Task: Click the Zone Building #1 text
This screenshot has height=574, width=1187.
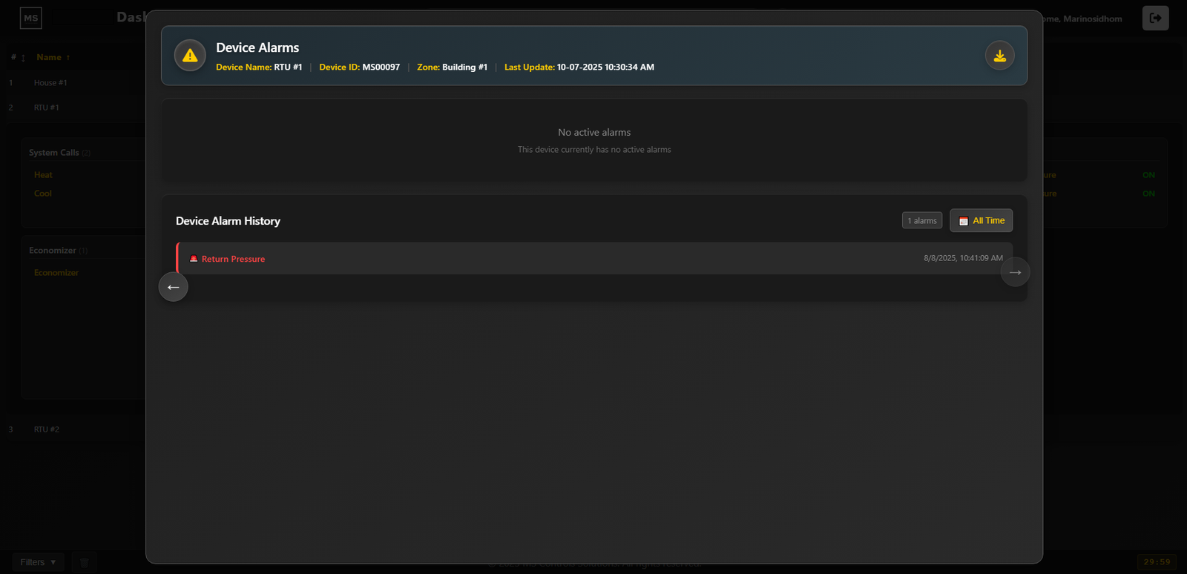Action: tap(452, 67)
